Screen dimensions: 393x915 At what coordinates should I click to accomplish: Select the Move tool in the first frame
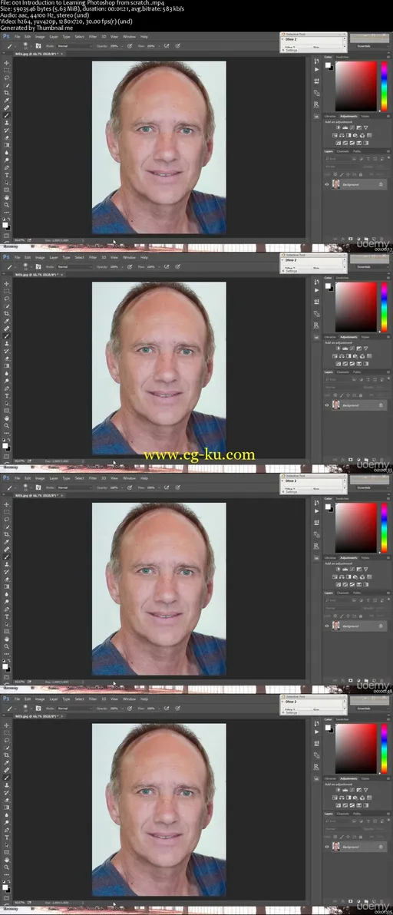pos(6,62)
